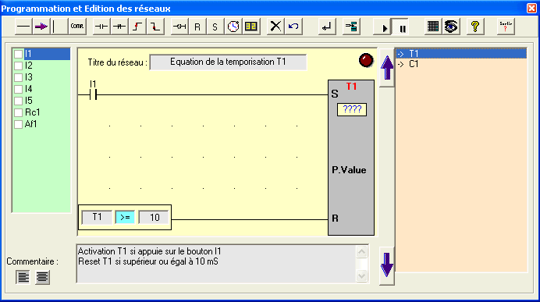Viewport: 540px width, 302px height.
Task: Start simulation with play button
Action: (x=382, y=27)
